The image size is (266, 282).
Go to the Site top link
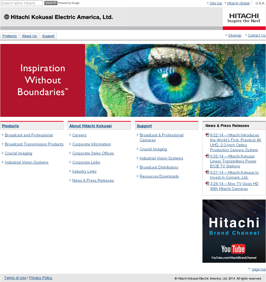coord(216,3)
